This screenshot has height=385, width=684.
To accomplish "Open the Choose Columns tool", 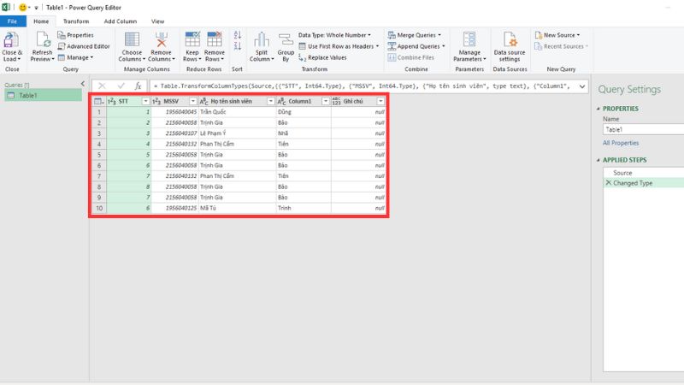I will (131, 42).
